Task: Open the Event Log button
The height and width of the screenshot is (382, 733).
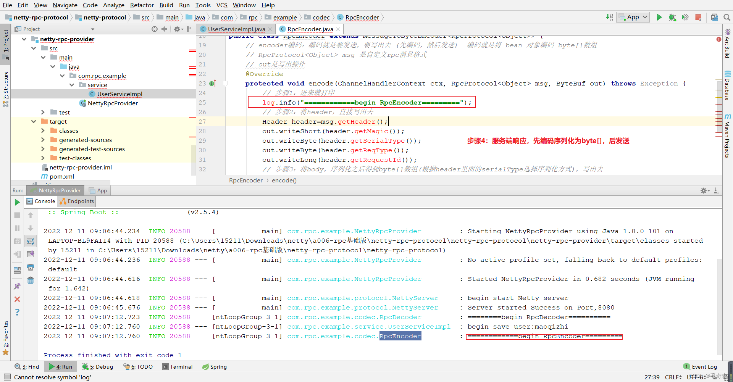Action: coord(700,367)
